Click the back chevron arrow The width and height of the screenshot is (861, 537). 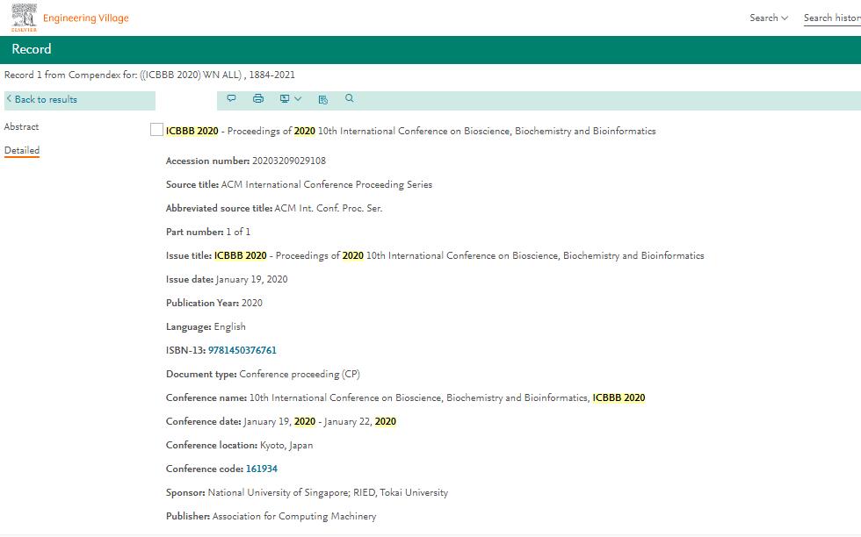(x=9, y=99)
